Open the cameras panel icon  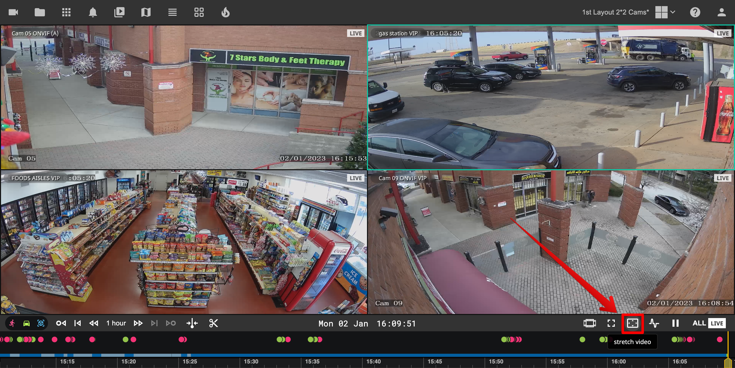pos(14,12)
